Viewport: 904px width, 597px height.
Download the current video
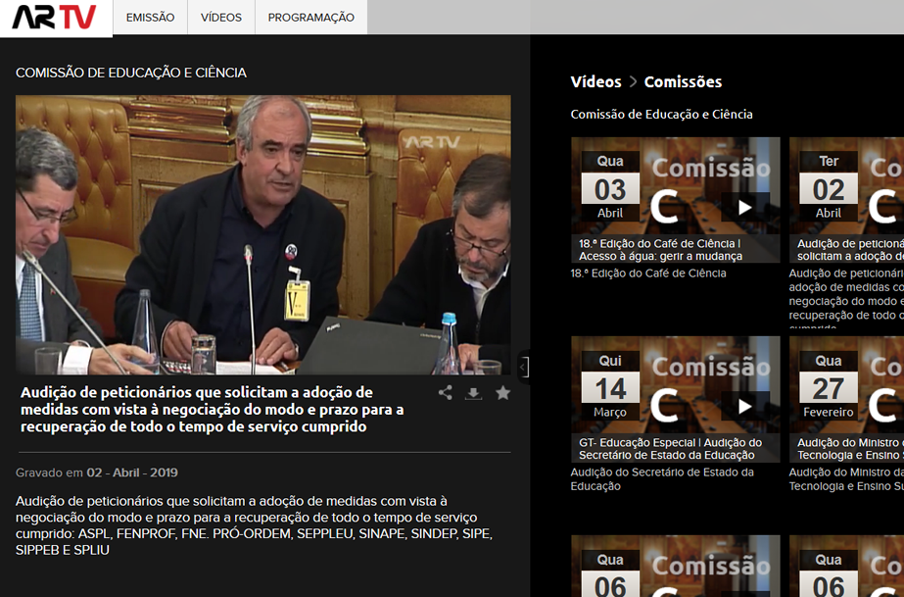474,393
